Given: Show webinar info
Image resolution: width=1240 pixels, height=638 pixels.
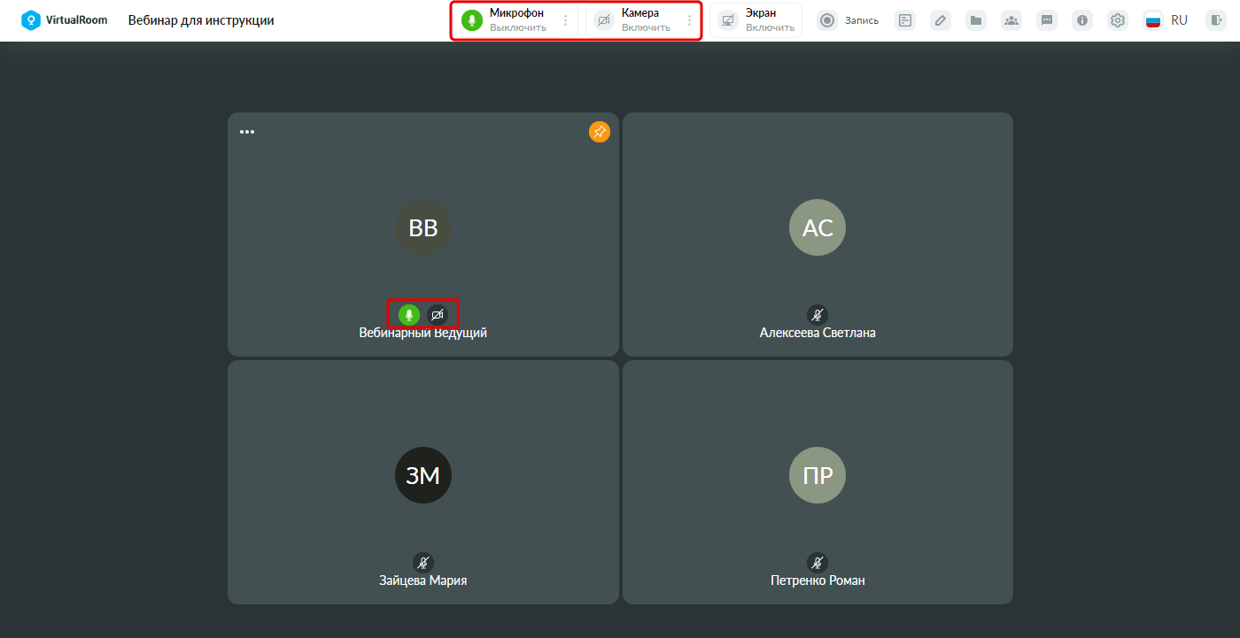Looking at the screenshot, I should 1082,20.
